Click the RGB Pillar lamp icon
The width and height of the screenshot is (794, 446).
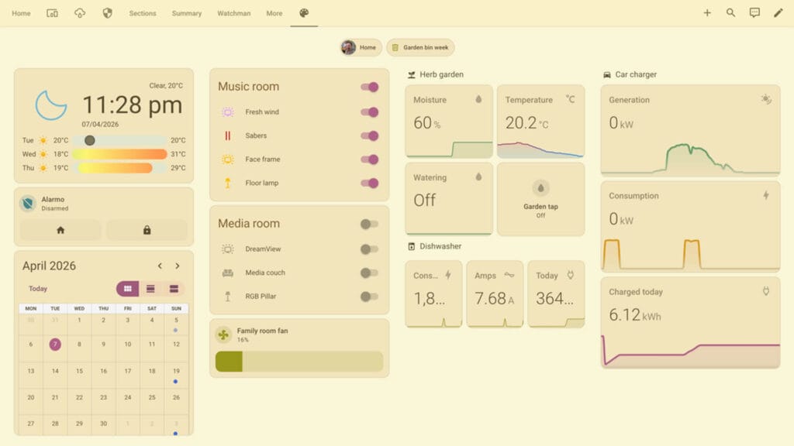click(x=228, y=297)
